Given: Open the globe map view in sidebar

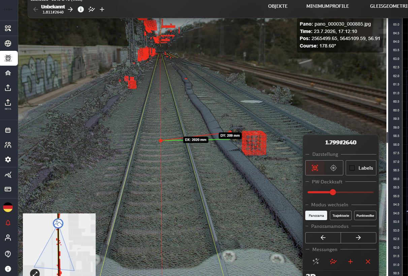Looking at the screenshot, I should [x=8, y=43].
